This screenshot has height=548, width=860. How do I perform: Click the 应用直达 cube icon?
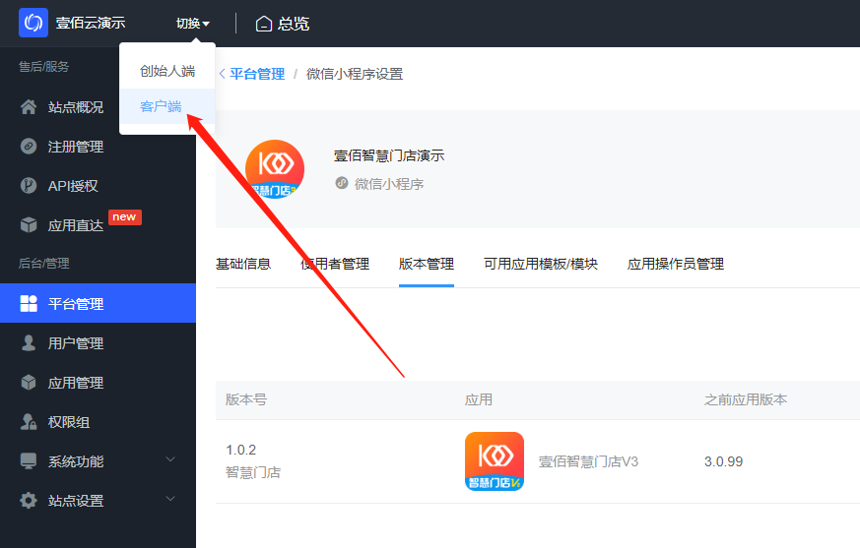tap(29, 225)
